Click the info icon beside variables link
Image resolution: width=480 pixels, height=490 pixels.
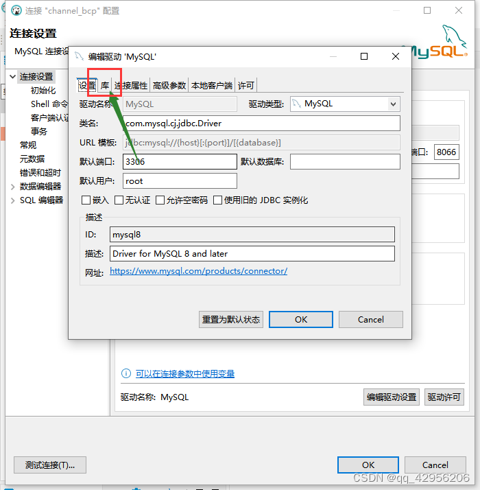coord(126,373)
